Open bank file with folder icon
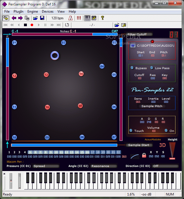Image resolution: width=184 pixels, height=199 pixels. click(35, 18)
